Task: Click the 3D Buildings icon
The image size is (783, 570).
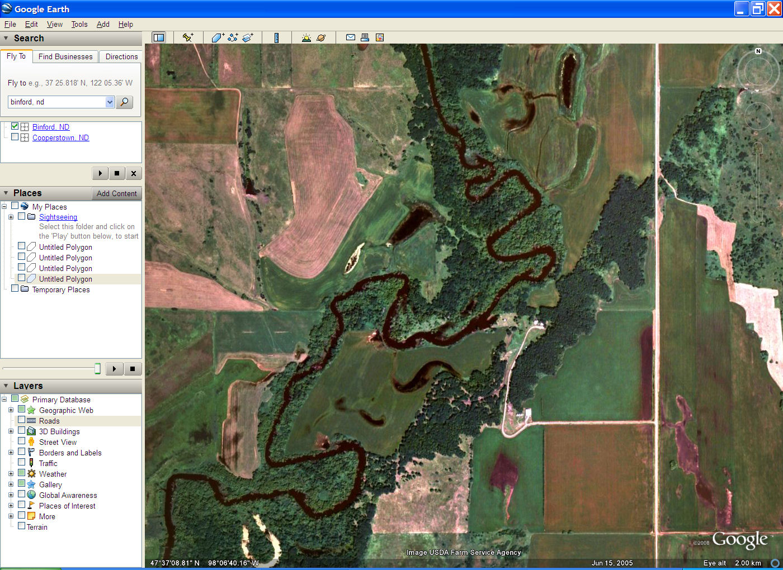Action: (31, 431)
